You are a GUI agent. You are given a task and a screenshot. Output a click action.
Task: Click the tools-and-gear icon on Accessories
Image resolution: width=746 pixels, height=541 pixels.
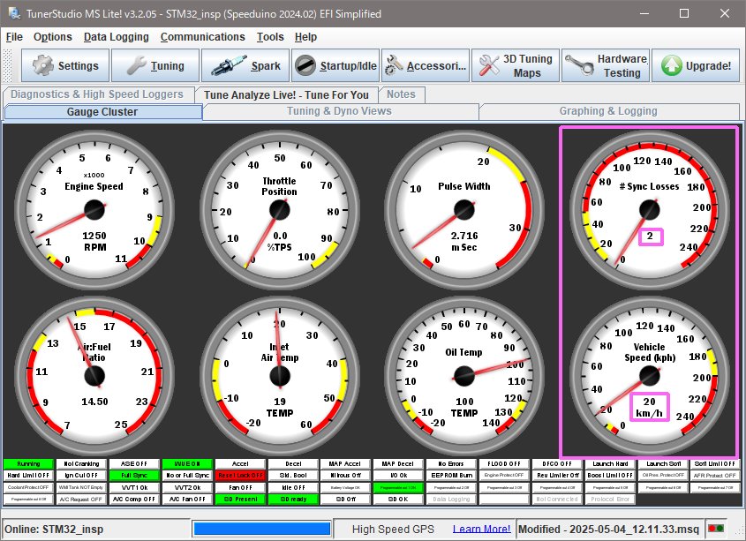click(x=394, y=65)
